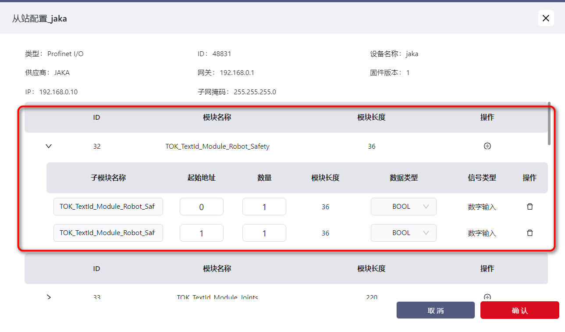Click the vertical scrollbar of module list
Image resolution: width=565 pixels, height=332 pixels.
point(549,124)
